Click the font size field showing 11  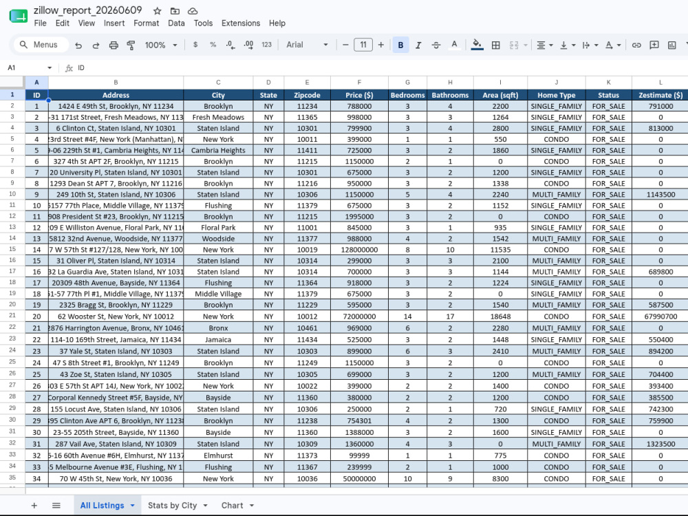(363, 45)
